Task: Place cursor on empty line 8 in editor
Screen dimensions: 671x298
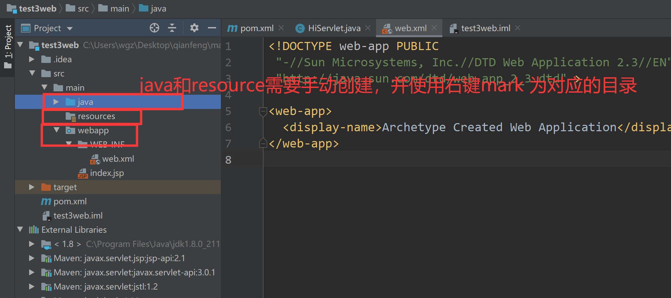Action: click(x=467, y=160)
